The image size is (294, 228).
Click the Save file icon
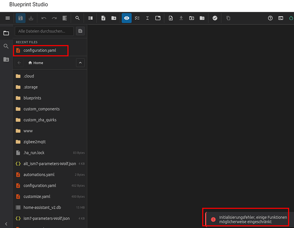pyautogui.click(x=21, y=18)
